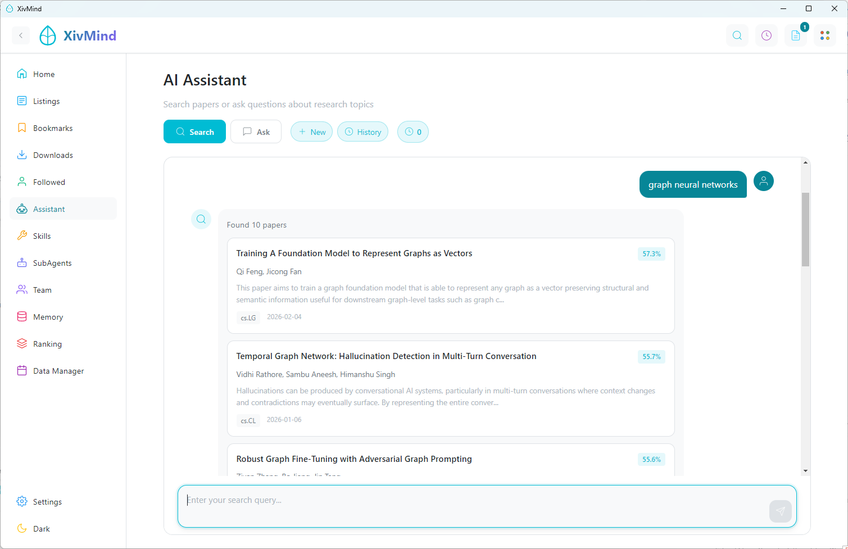Click the Downloads arrow icon
848x549 pixels.
point(22,155)
